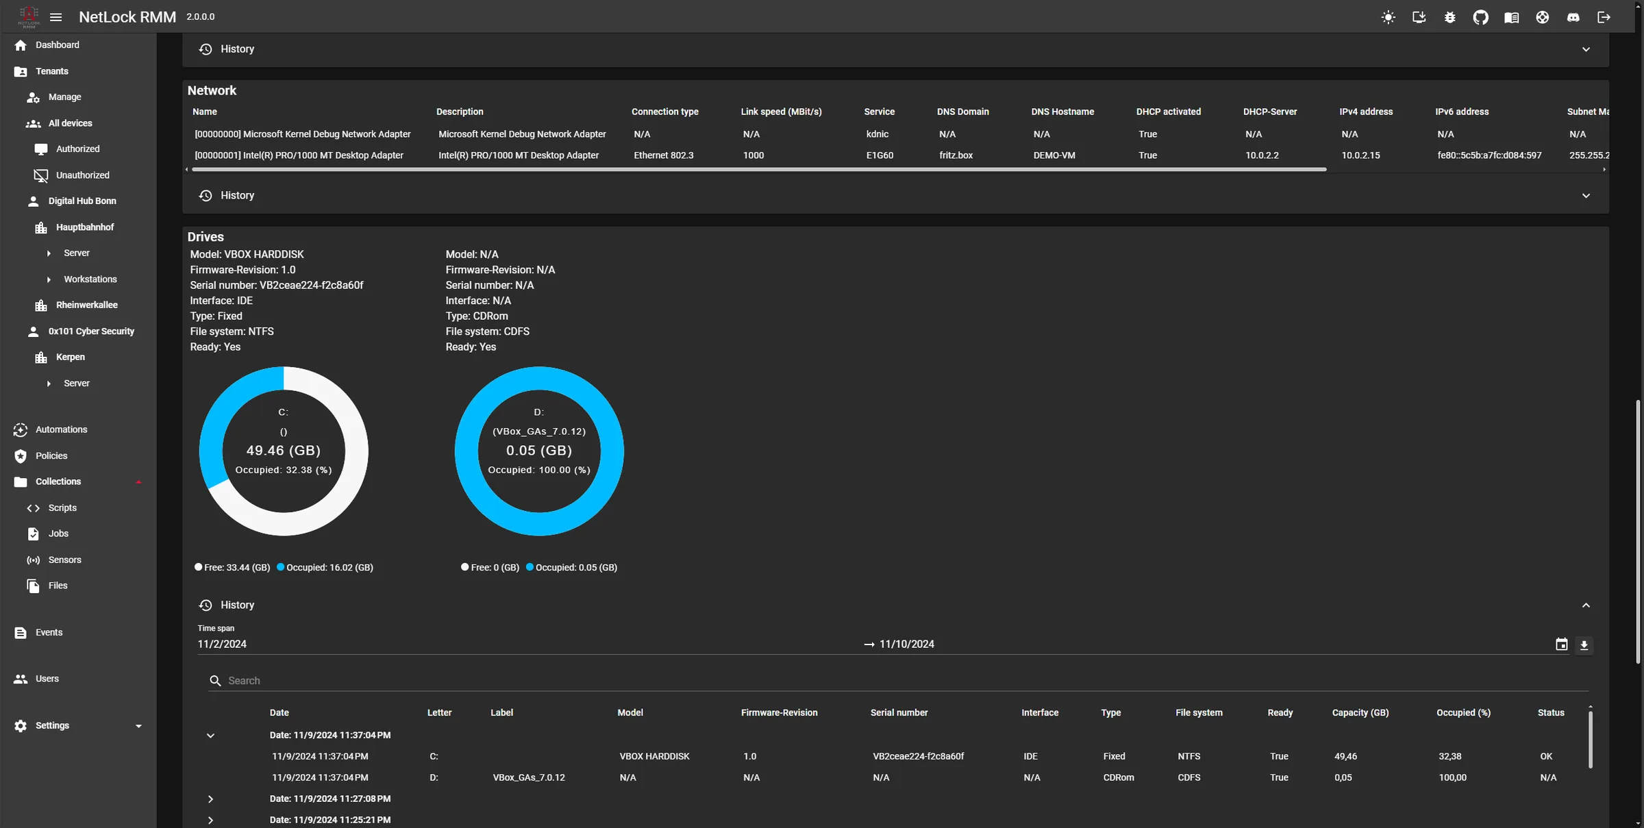Toggle light theme with the sun icon
Image resolution: width=1644 pixels, height=828 pixels.
1388,17
